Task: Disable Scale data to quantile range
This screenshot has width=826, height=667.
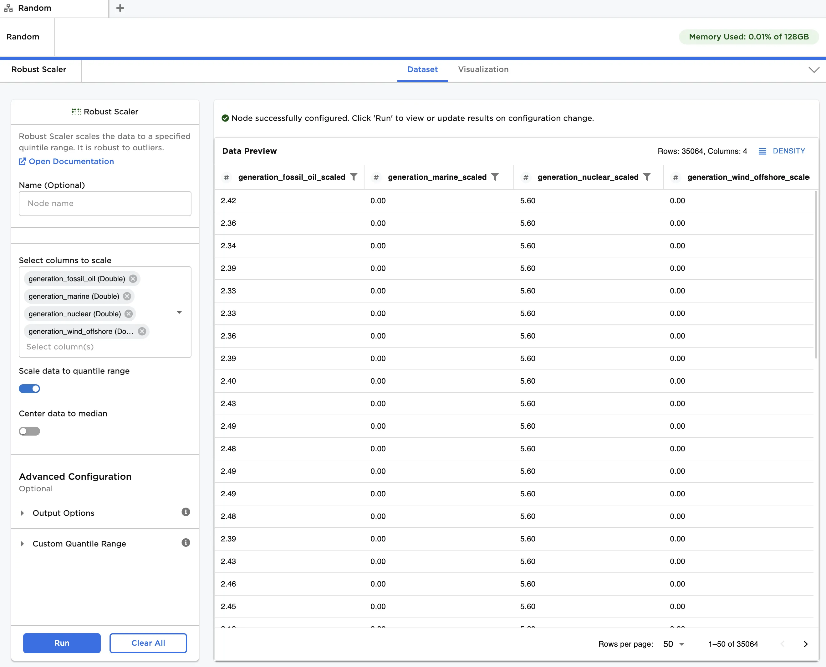Action: [29, 388]
